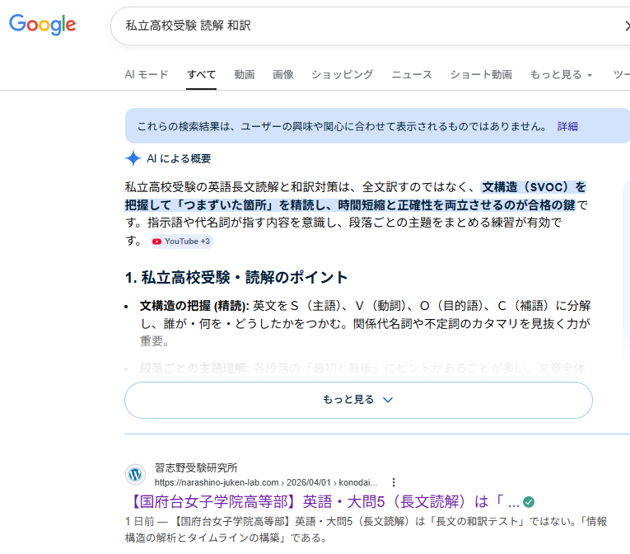Screen dimensions: 630x554
Task: Open the YouTube +3 sources chip
Action: point(181,241)
